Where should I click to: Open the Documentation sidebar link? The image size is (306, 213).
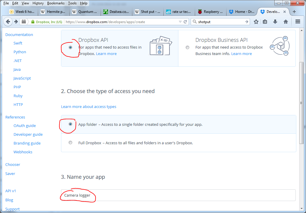click(x=19, y=35)
